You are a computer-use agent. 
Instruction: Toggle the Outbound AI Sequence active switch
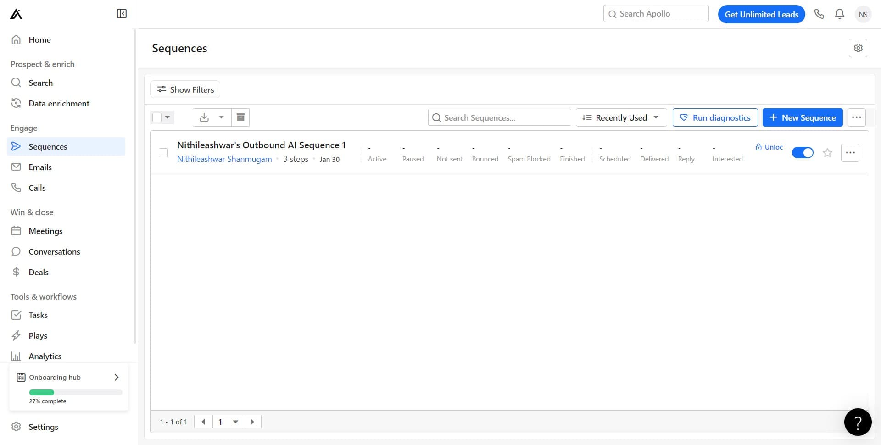803,153
